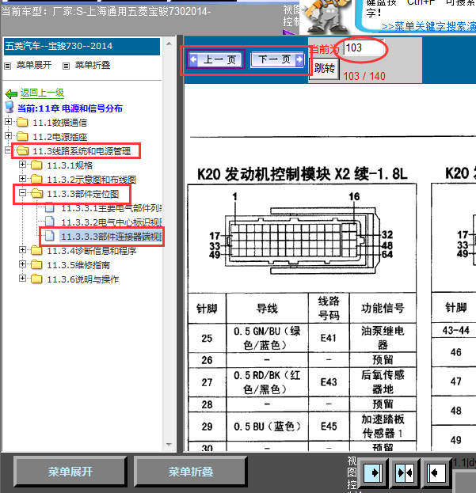Open folder icon of 11.2电源插座

tap(22, 136)
